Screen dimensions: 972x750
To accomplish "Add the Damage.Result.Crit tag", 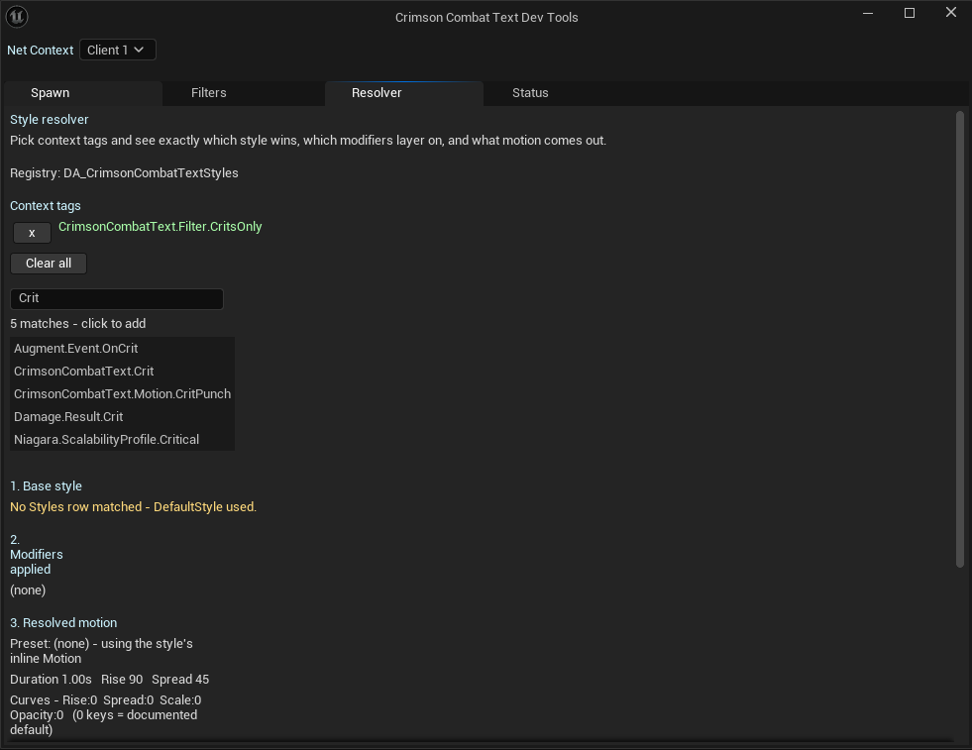I will 122,417.
